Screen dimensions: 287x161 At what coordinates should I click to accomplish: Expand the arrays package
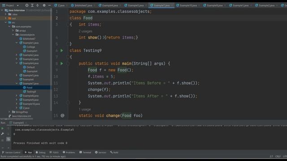tap(13, 30)
